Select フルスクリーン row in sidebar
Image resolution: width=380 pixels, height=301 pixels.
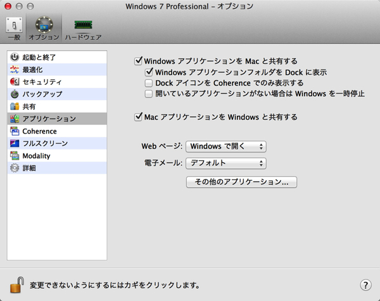57,143
